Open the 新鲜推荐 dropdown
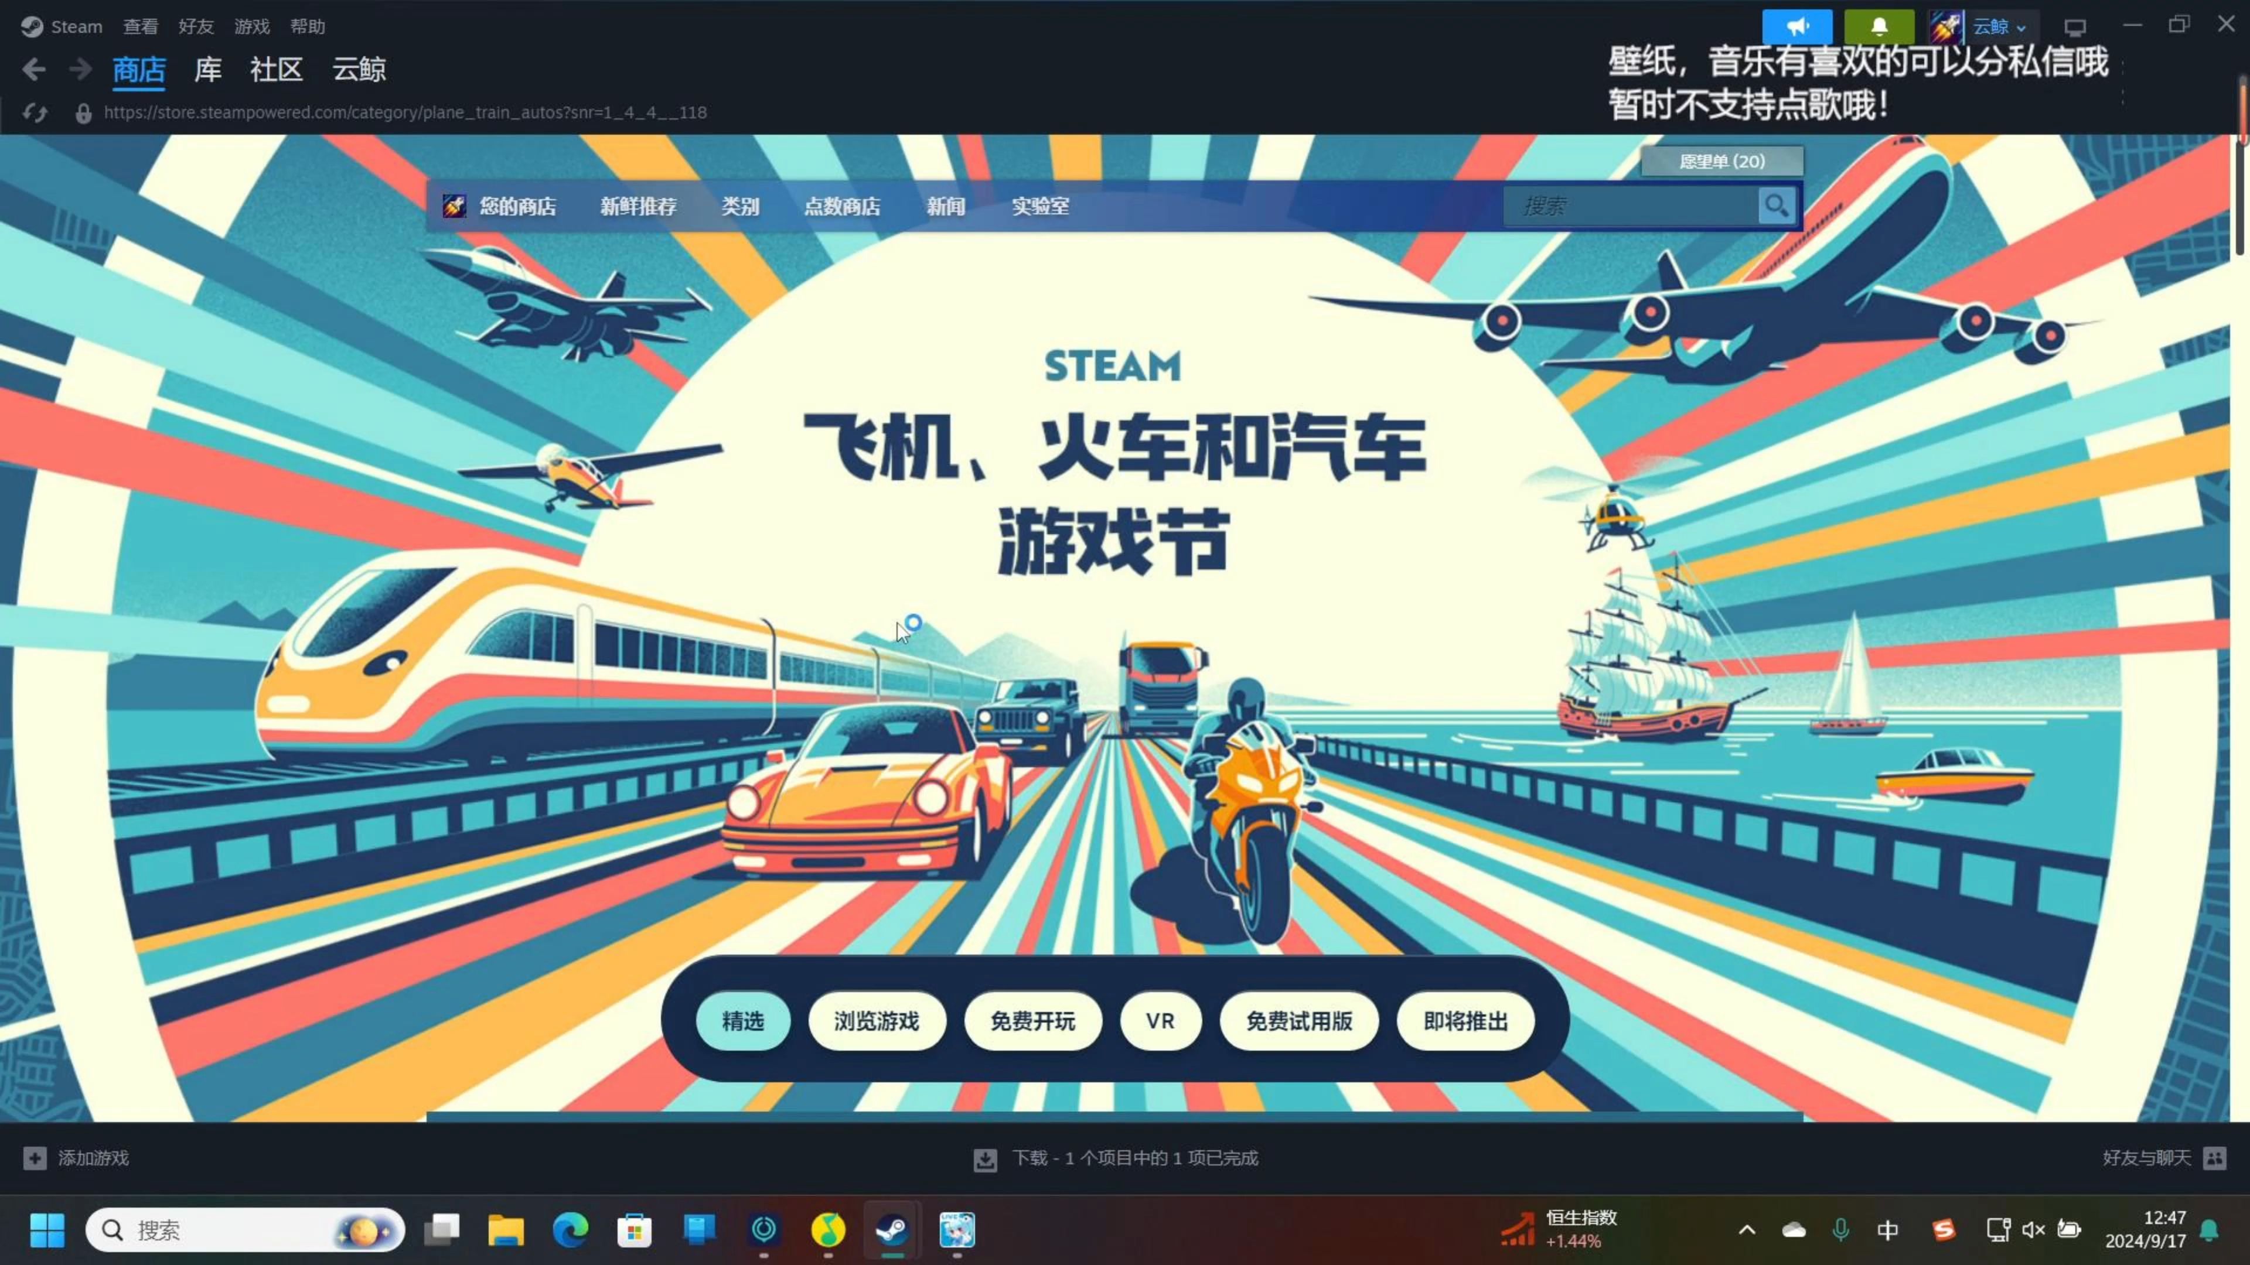Viewport: 2250px width, 1265px height. click(639, 206)
